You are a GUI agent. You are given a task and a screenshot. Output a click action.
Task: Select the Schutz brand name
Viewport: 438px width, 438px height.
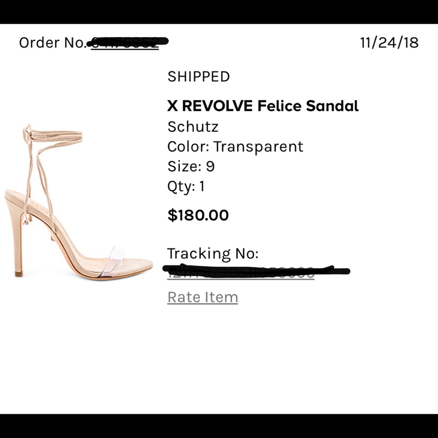coord(193,127)
